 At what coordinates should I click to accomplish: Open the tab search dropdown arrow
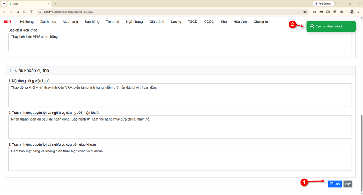click(x=4, y=4)
